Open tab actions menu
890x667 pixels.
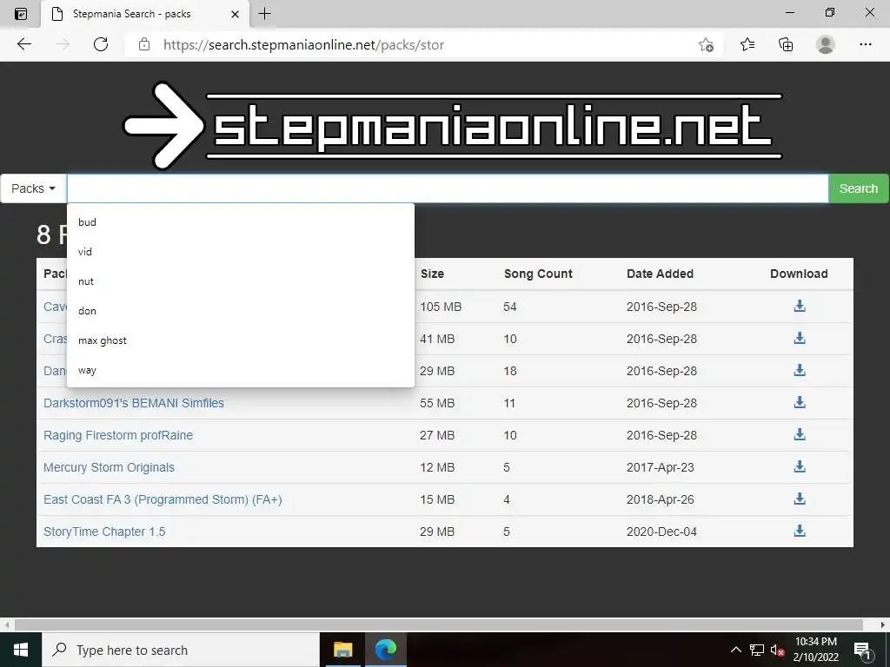(x=21, y=14)
